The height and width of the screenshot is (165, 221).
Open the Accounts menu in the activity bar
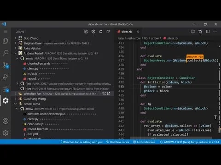(6, 121)
